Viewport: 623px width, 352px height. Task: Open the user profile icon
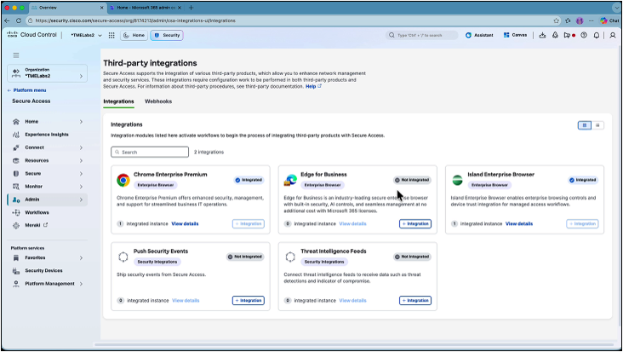coord(613,36)
